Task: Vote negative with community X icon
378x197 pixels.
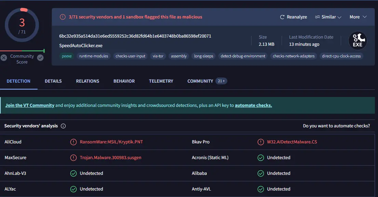Action: (x=4, y=58)
